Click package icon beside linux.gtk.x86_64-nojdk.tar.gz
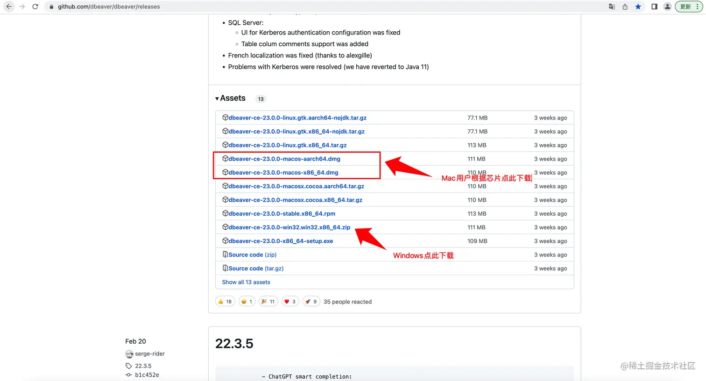706x381 pixels. pyautogui.click(x=226, y=131)
